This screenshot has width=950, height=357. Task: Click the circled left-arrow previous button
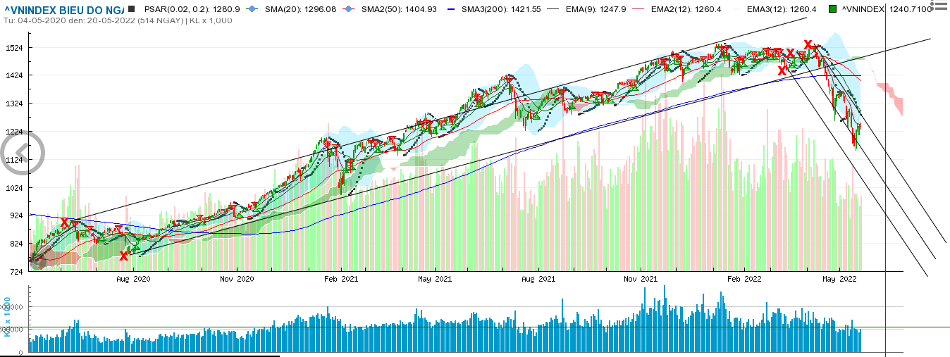coord(22,151)
